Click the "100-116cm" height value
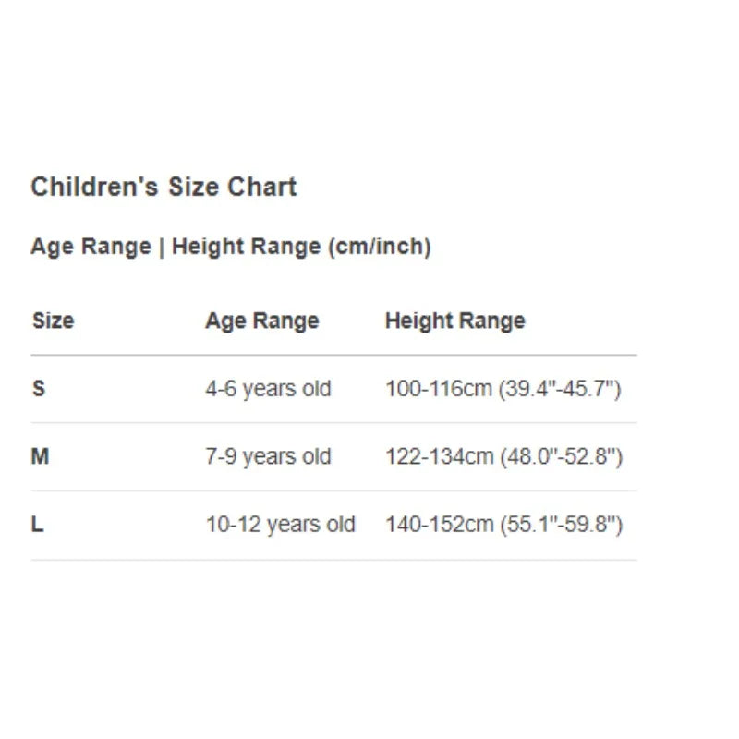 coord(438,389)
